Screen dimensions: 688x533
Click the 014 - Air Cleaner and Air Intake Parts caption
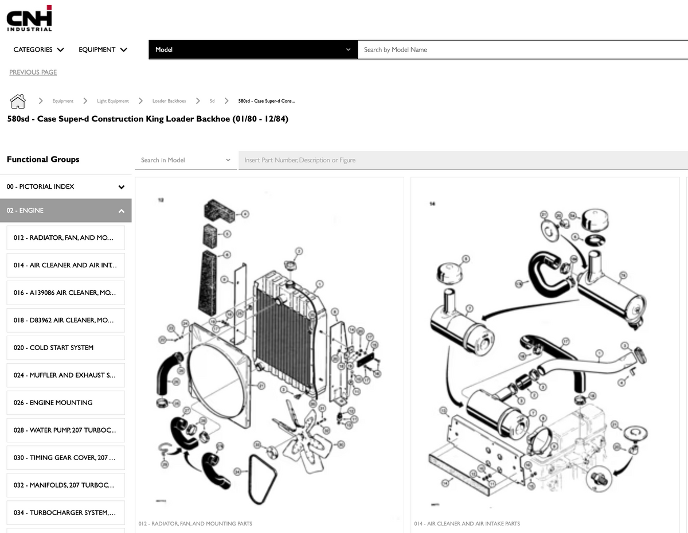467,524
